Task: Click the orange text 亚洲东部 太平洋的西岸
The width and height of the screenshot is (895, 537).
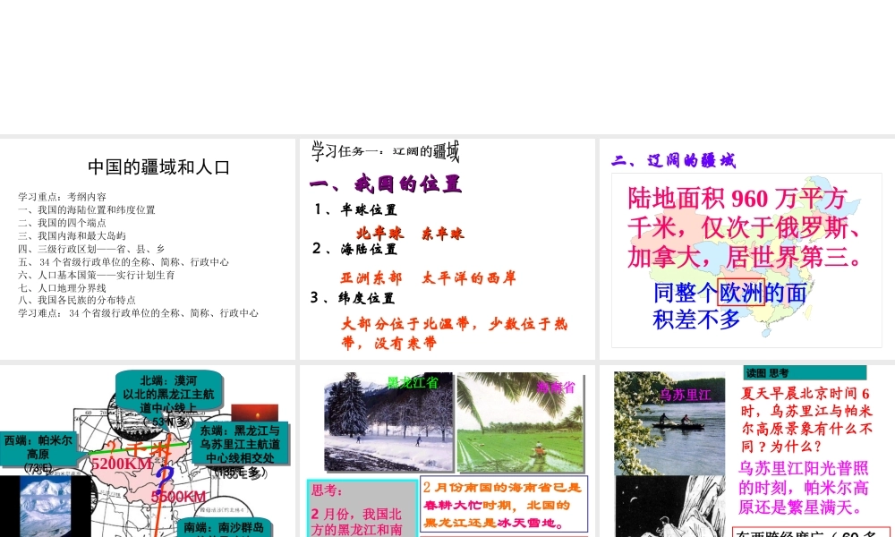Action: click(x=428, y=278)
